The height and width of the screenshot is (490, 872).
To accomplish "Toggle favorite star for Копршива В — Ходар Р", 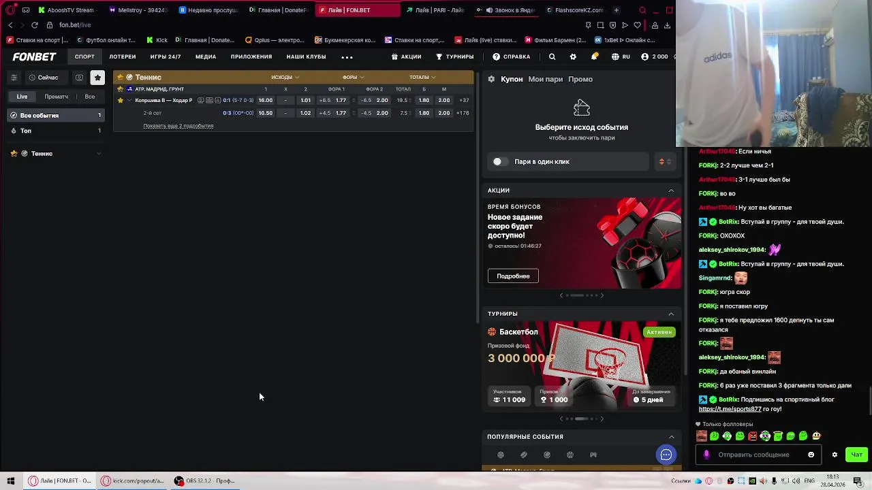I will click(x=120, y=100).
